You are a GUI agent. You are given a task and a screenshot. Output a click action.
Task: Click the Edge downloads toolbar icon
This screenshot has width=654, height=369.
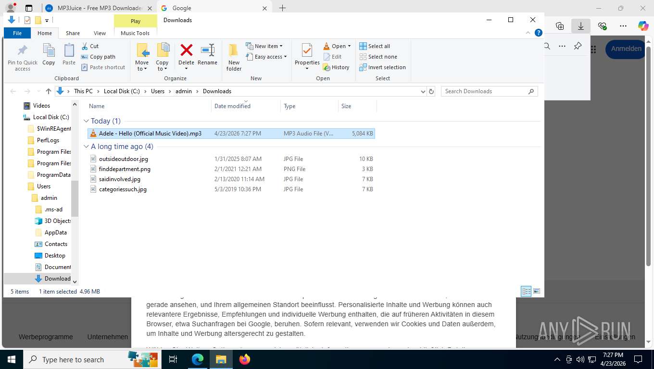coord(580,26)
